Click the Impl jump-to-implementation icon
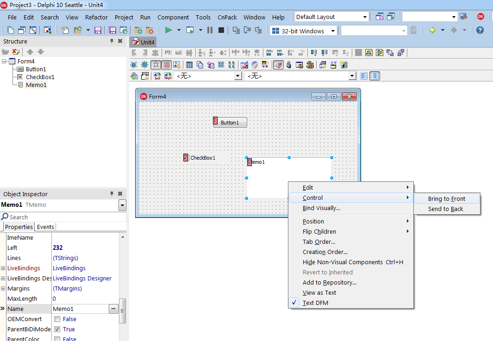 [168, 76]
